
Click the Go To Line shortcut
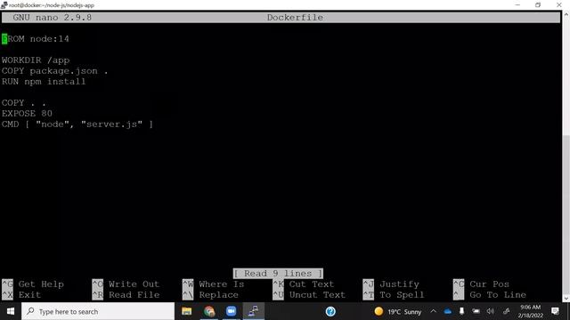(x=489, y=294)
